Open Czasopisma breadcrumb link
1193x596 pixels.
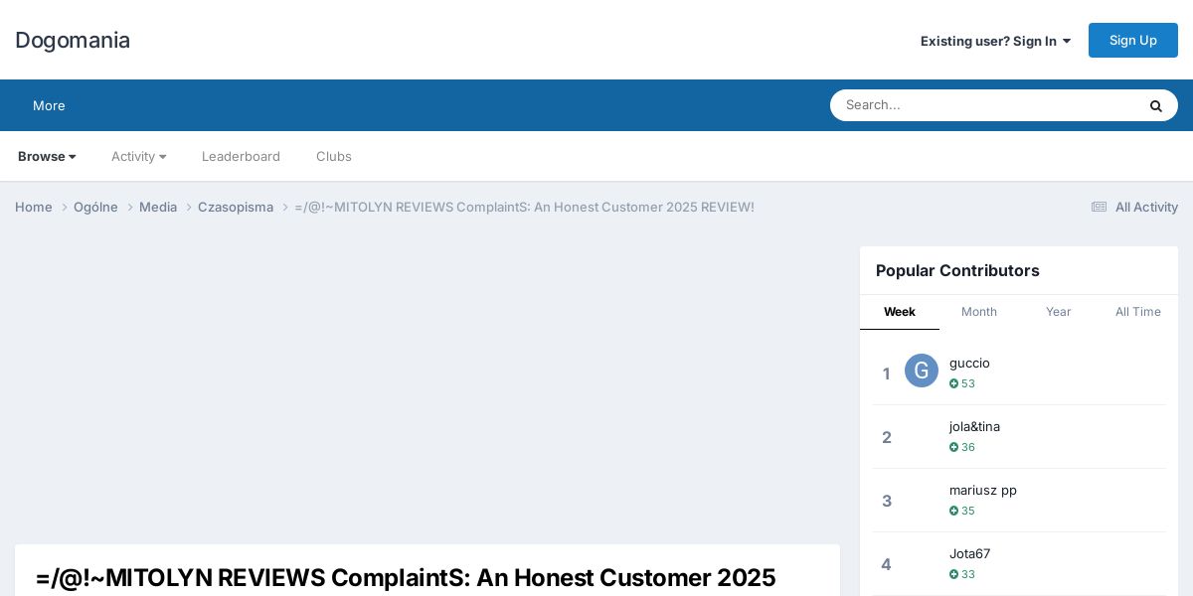(x=236, y=207)
